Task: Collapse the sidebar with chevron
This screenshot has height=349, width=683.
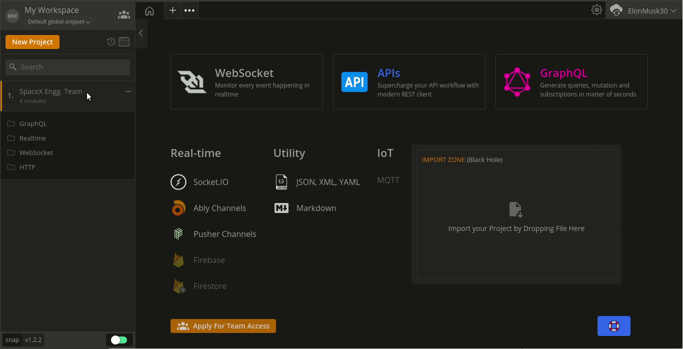Action: point(141,33)
